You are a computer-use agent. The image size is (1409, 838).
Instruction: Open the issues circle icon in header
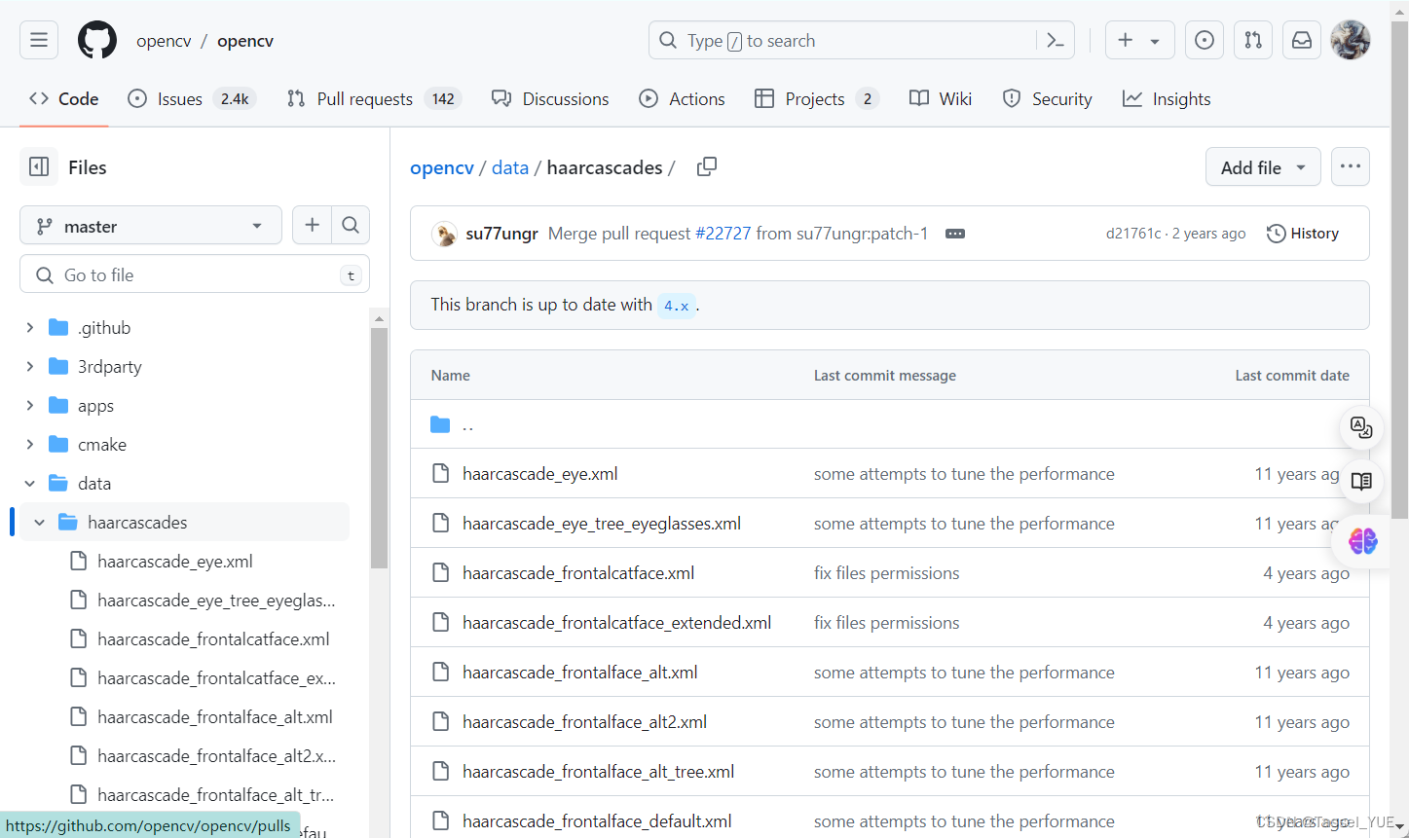pos(1205,40)
